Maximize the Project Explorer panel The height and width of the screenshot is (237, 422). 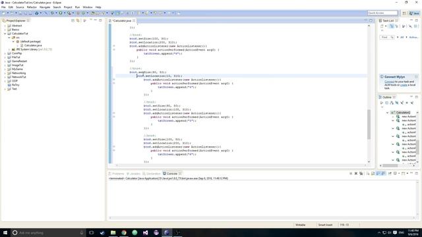pyautogui.click(x=100, y=20)
